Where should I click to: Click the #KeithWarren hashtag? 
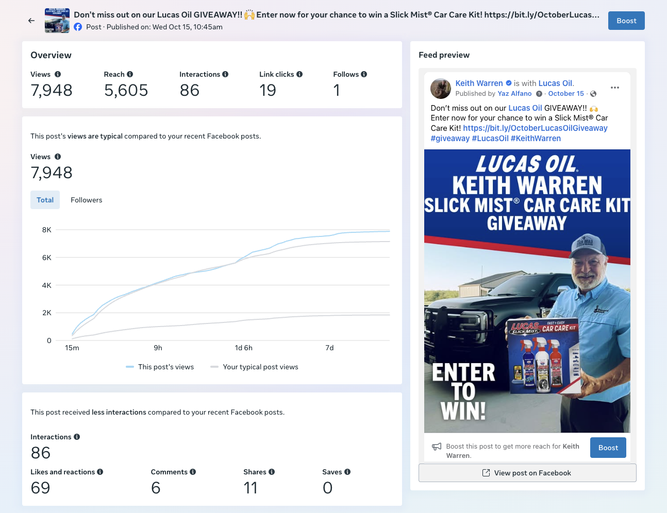tap(536, 139)
